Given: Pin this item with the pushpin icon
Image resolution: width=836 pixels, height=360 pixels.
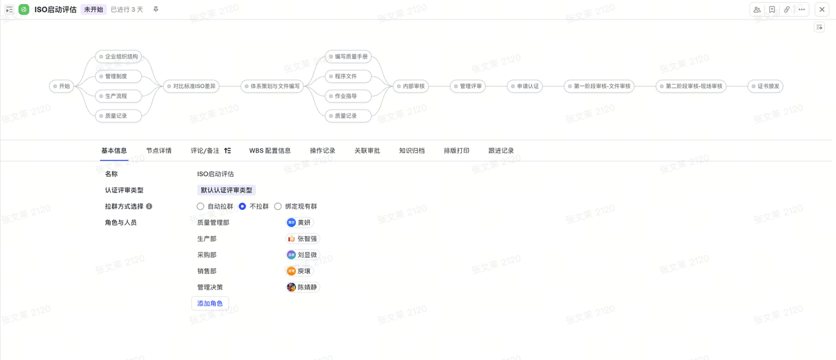Looking at the screenshot, I should coord(155,10).
